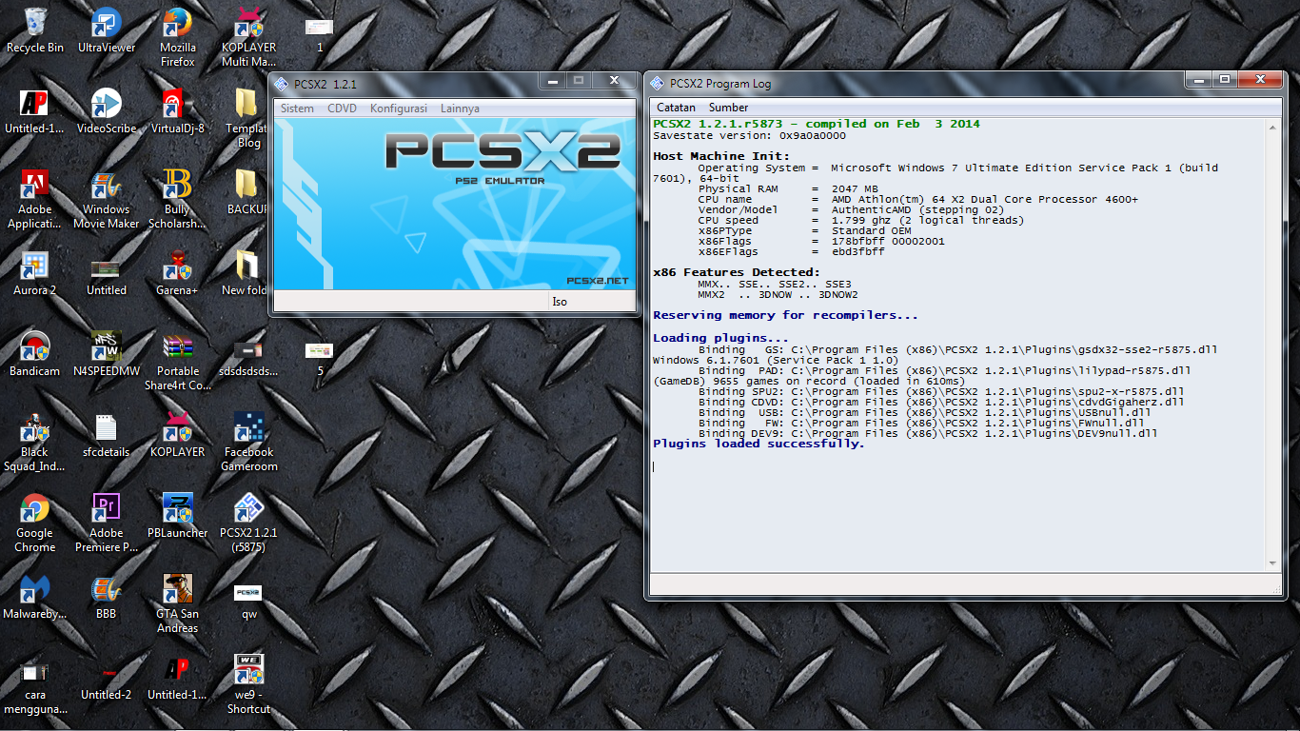Click 'x86 Features Detected:' log heading
This screenshot has height=731, width=1300.
[x=736, y=272]
